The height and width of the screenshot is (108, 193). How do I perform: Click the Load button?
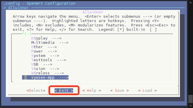pyautogui.click(x=147, y=91)
